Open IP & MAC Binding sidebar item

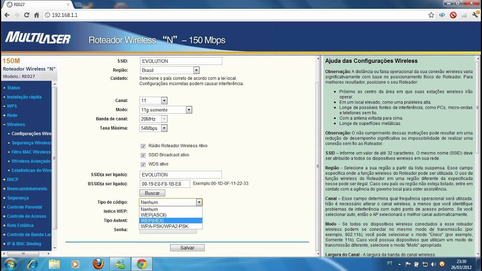[x=24, y=244]
